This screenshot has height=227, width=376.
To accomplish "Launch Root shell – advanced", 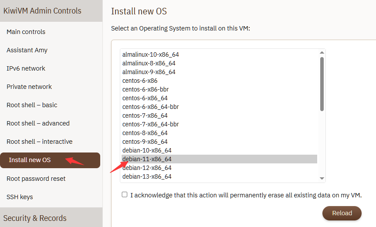I will click(38, 123).
